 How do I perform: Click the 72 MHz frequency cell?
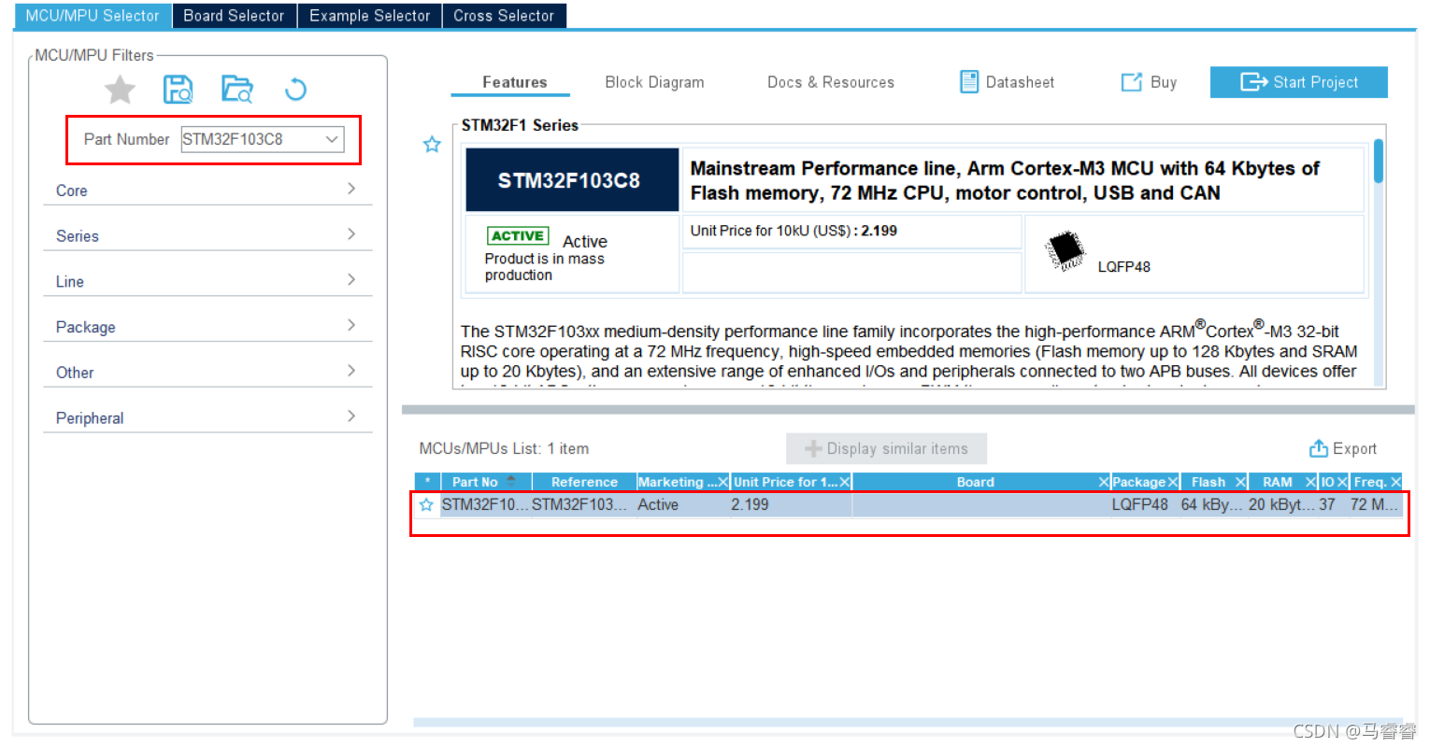(x=1375, y=504)
